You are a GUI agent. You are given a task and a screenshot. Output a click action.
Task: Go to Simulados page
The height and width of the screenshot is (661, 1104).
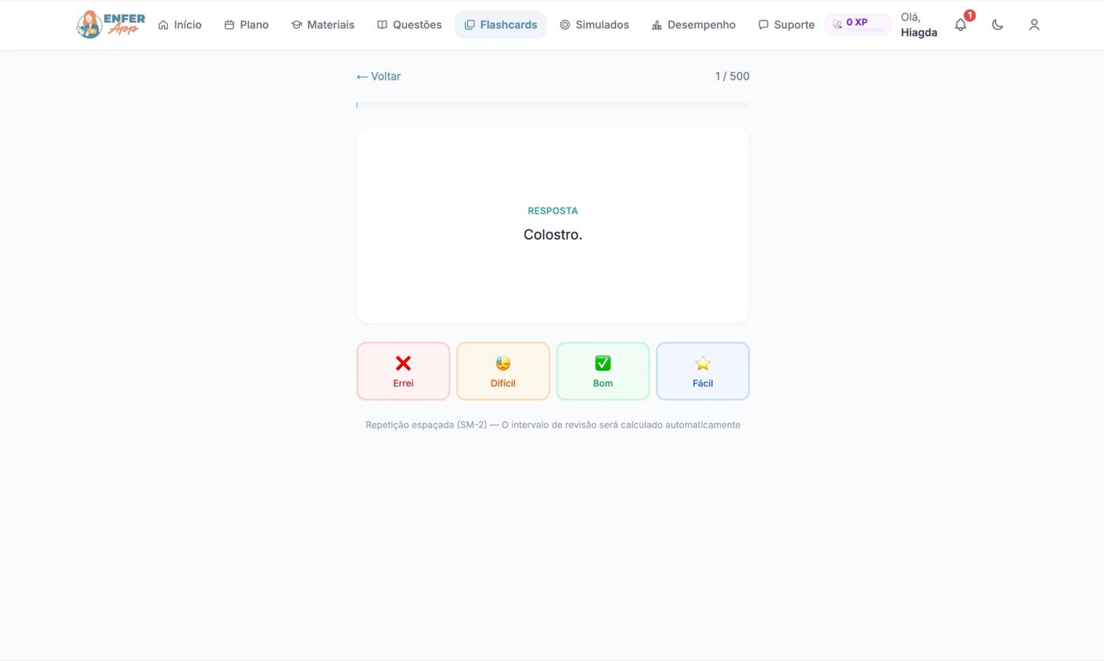coord(595,24)
